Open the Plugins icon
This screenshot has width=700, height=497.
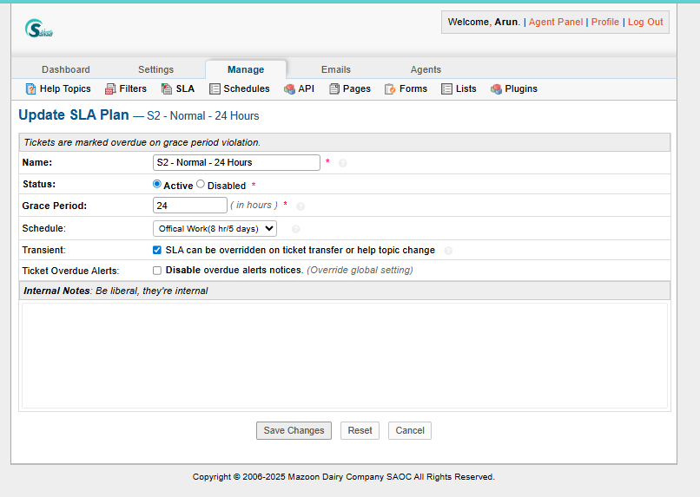pyautogui.click(x=496, y=89)
